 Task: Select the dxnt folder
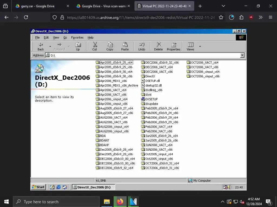[146, 95]
